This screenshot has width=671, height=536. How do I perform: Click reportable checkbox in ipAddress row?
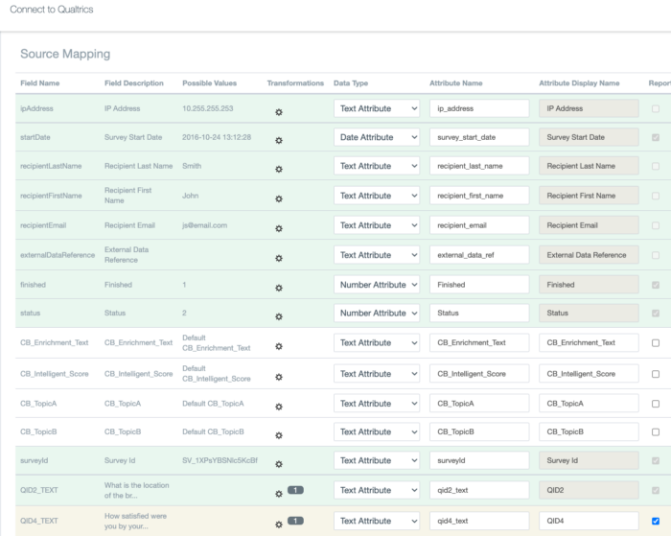point(655,108)
